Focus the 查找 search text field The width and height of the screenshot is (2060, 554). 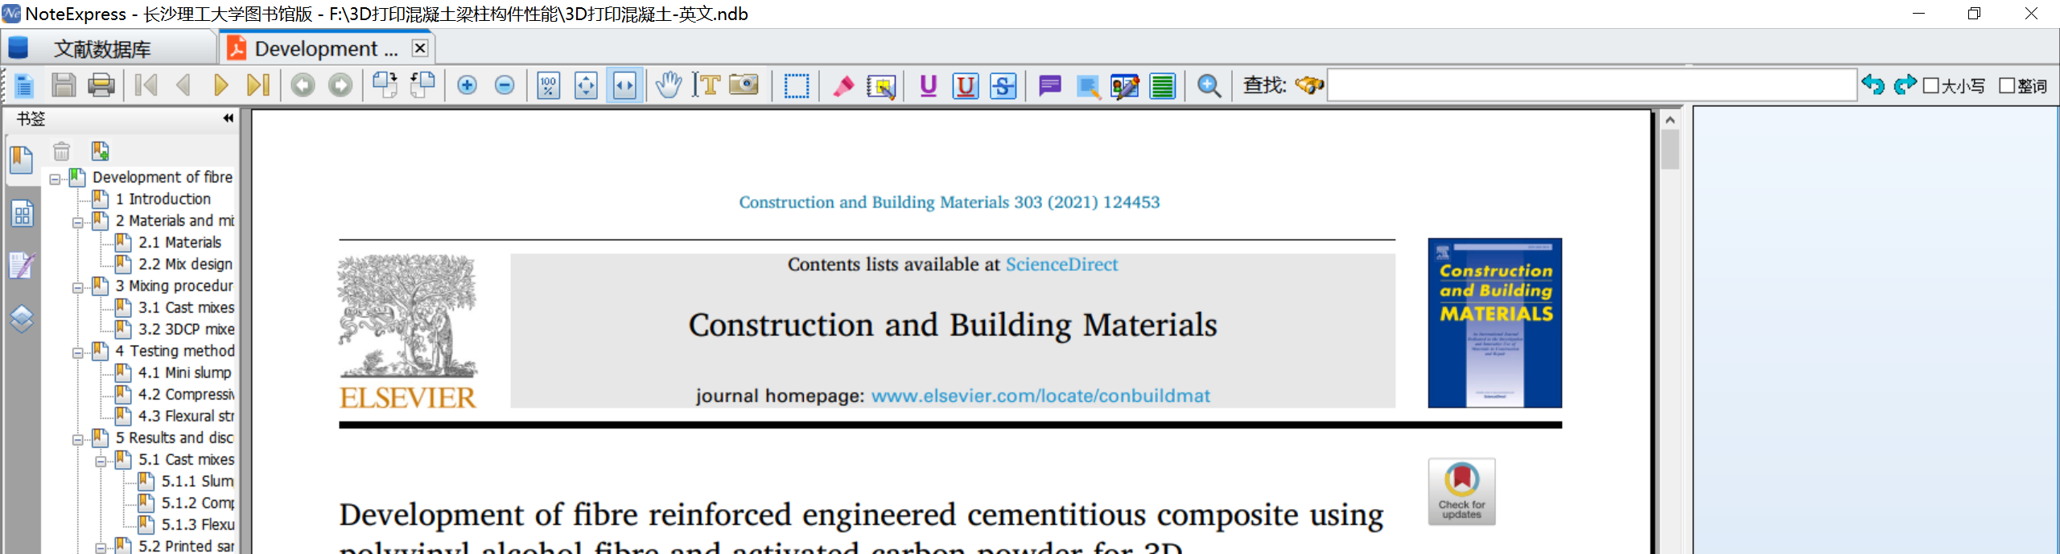point(1591,85)
